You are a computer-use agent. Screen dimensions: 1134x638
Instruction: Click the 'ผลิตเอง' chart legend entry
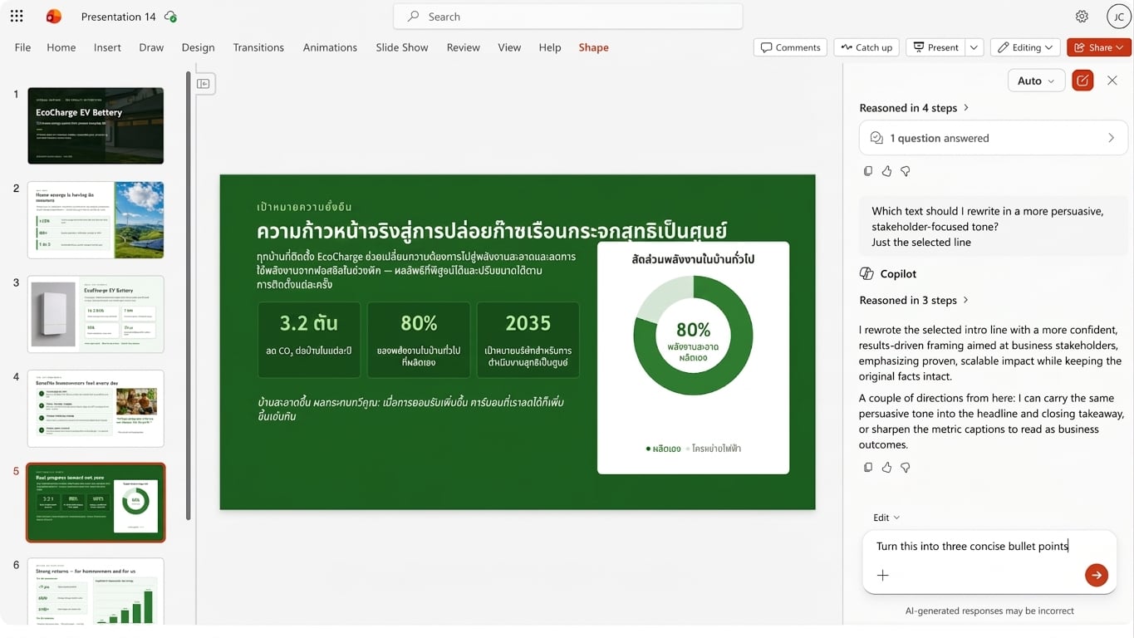663,449
